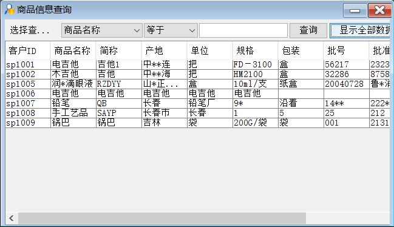Click the 包装 column header

[301, 51]
